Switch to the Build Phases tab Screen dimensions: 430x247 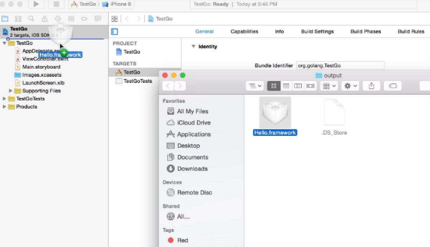(x=365, y=32)
